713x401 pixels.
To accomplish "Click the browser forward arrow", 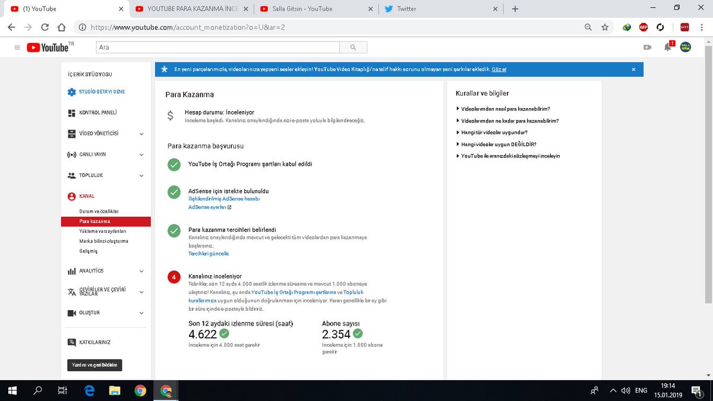I will [28, 27].
